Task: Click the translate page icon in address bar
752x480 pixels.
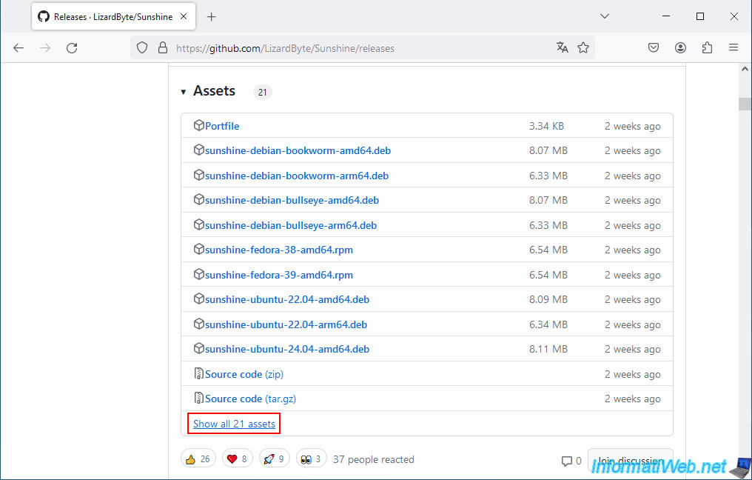Action: 562,48
